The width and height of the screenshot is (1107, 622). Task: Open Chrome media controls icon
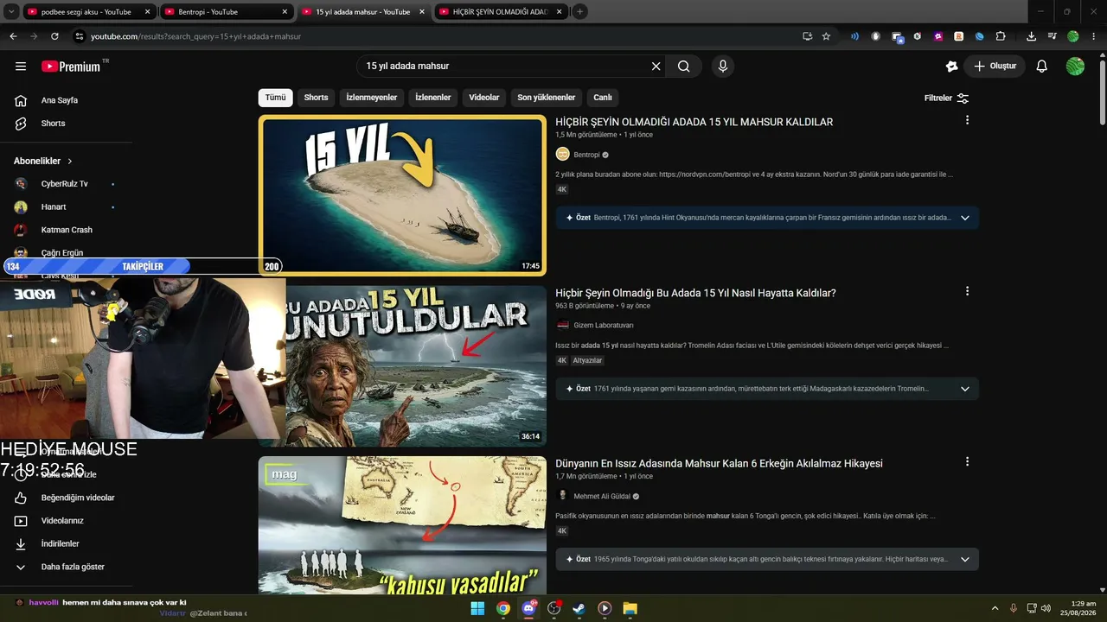point(1052,36)
